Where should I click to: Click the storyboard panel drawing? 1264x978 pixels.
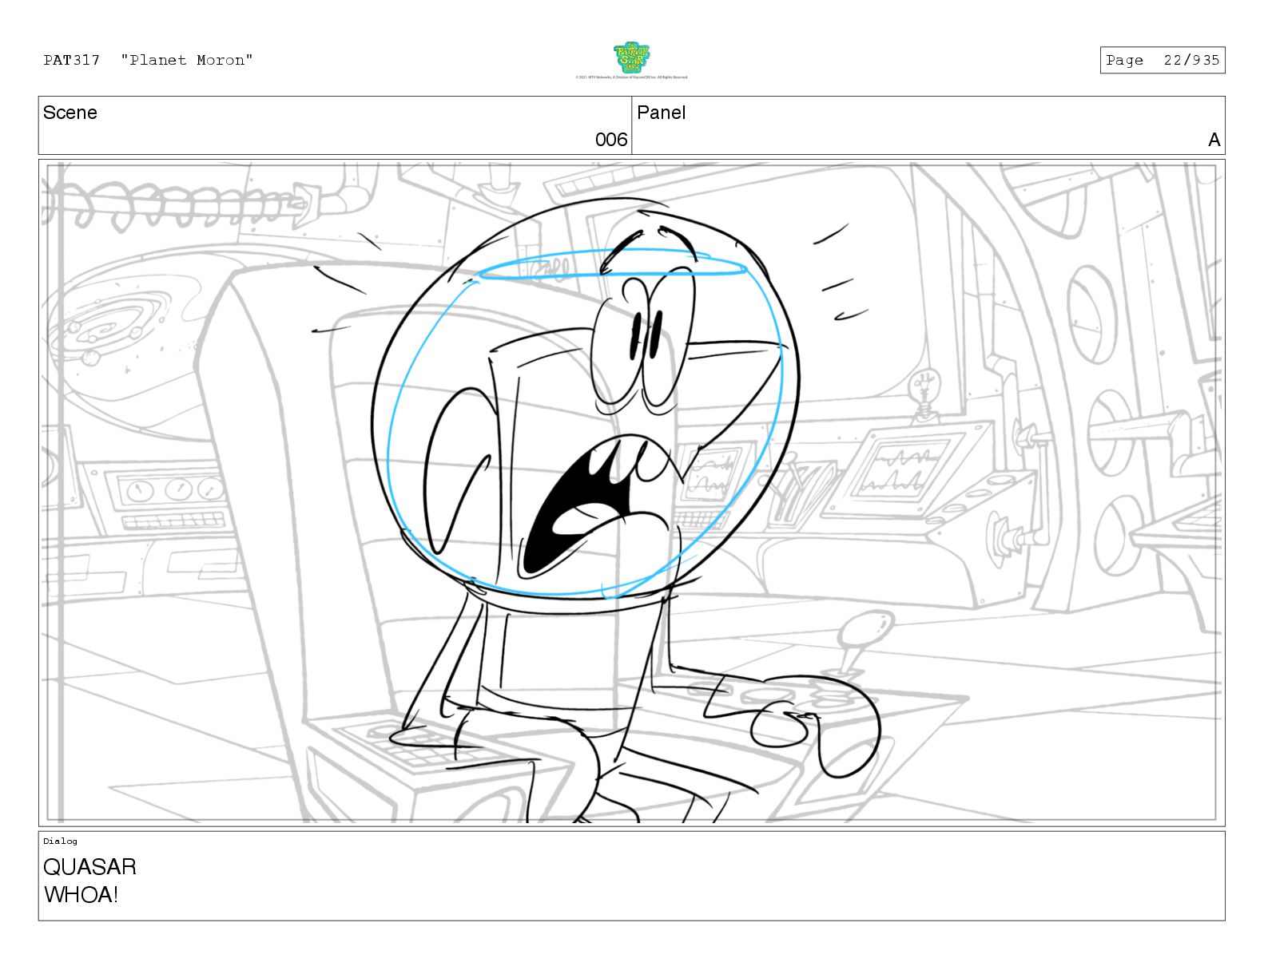tap(631, 492)
